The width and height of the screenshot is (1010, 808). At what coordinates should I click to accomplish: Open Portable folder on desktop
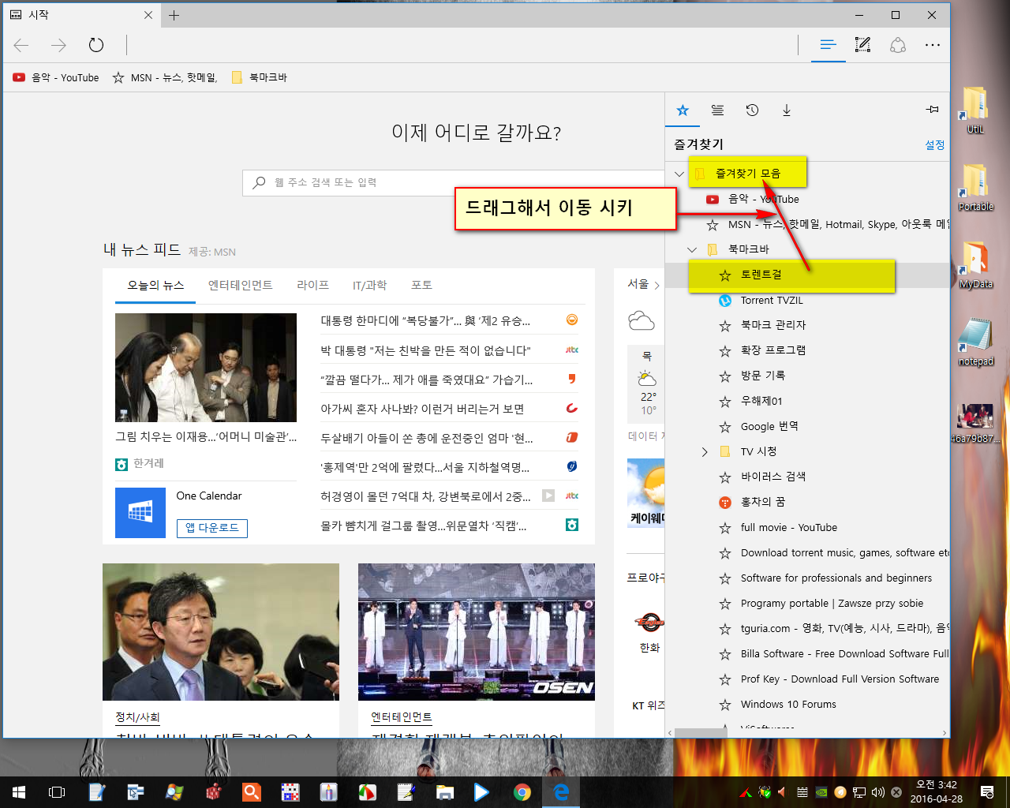click(x=975, y=188)
